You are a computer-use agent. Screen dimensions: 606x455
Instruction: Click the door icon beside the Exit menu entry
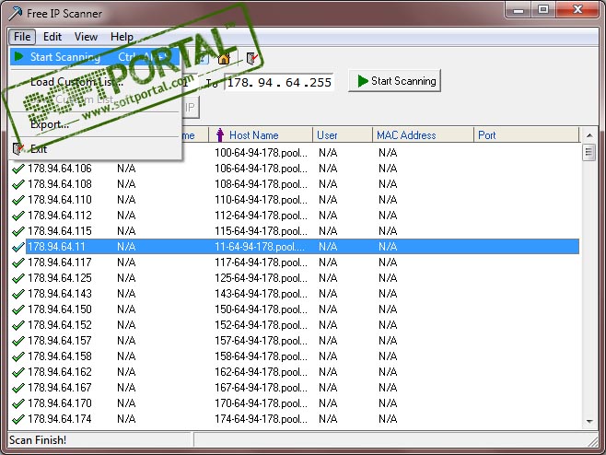tap(18, 149)
